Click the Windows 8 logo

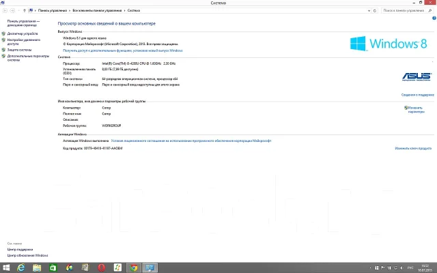point(389,44)
